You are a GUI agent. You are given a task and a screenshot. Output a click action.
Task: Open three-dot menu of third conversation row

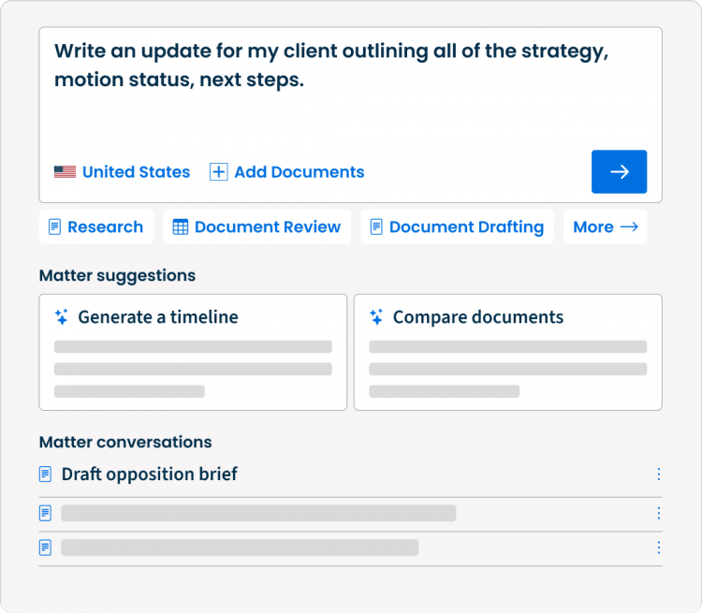[658, 547]
